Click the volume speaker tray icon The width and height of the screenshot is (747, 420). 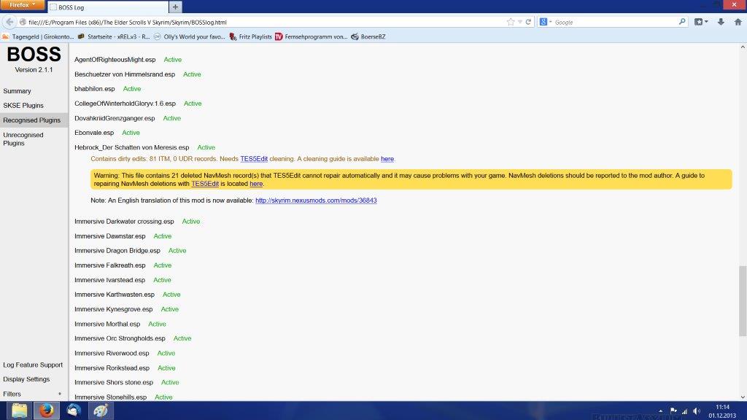(697, 411)
